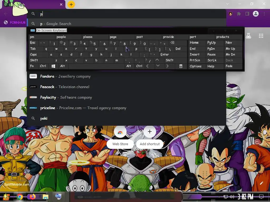Choose the Paylocity Software company suggestion
This screenshot has width=270, height=202.
coord(126,97)
